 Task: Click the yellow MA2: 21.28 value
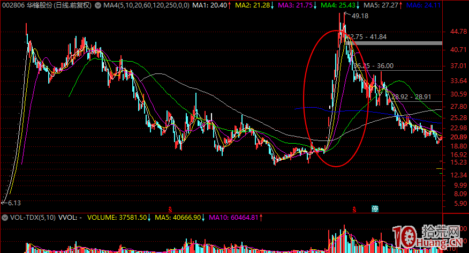point(252,5)
